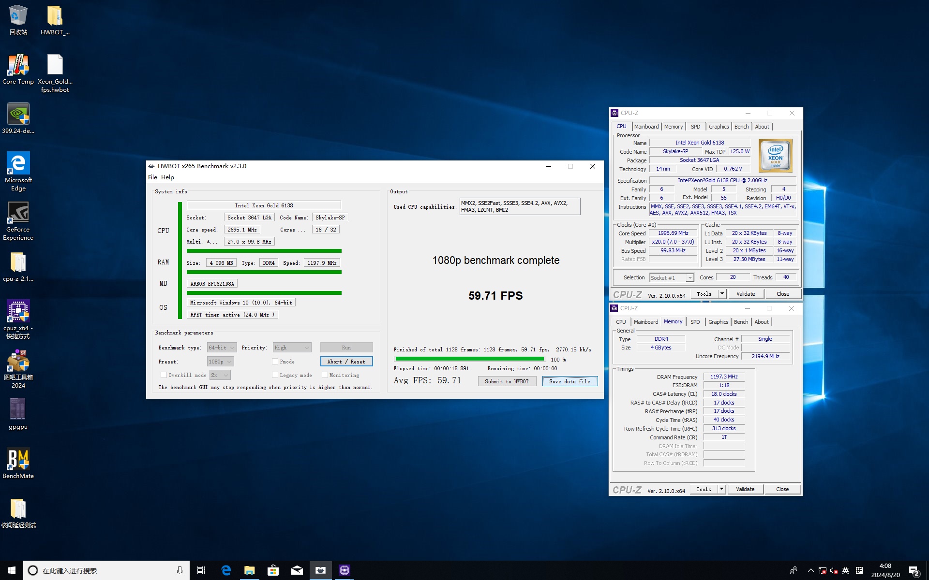The height and width of the screenshot is (580, 929).
Task: Launch the cpuz_x64 shortcut icon
Action: point(18,319)
